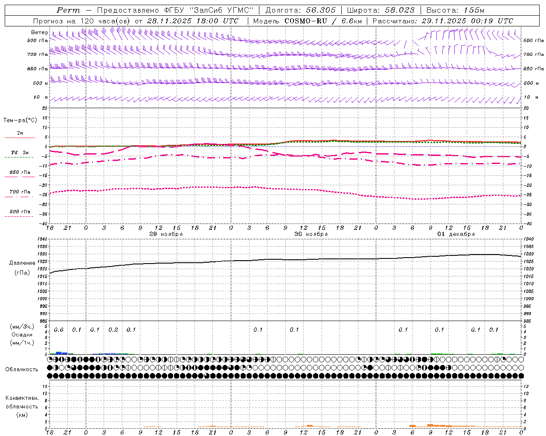Click "-40" on the left temperature axis
Screen dimensions: 546x436
coord(43,224)
